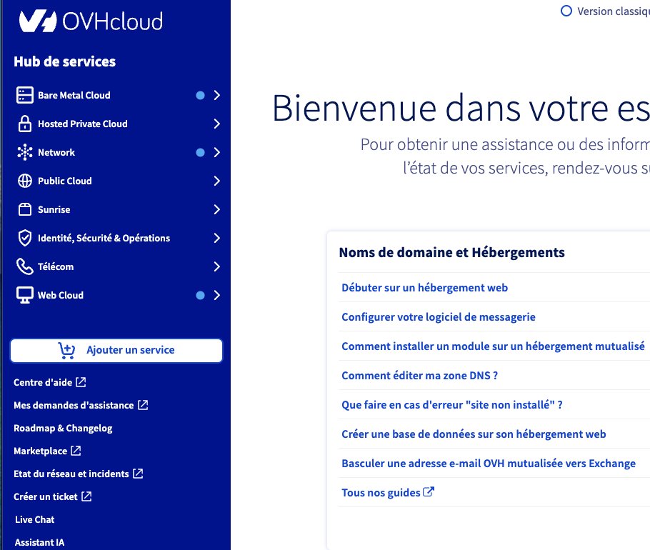Expand the Network chevron

click(217, 153)
